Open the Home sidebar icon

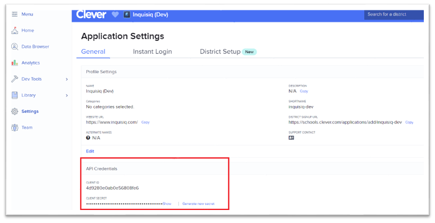pos(14,30)
